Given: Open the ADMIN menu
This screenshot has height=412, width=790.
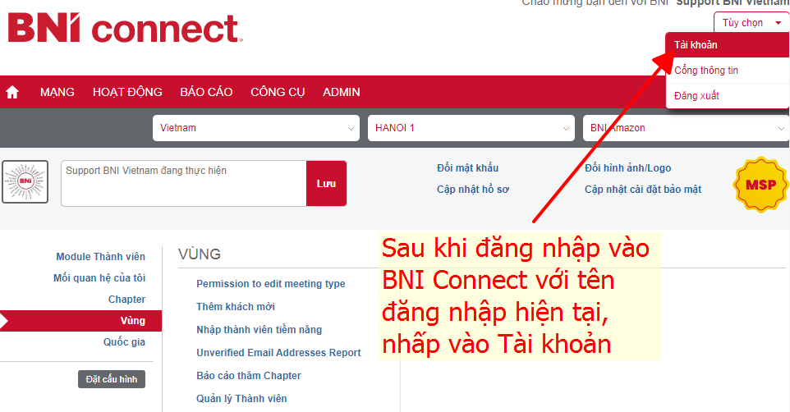Looking at the screenshot, I should (342, 92).
